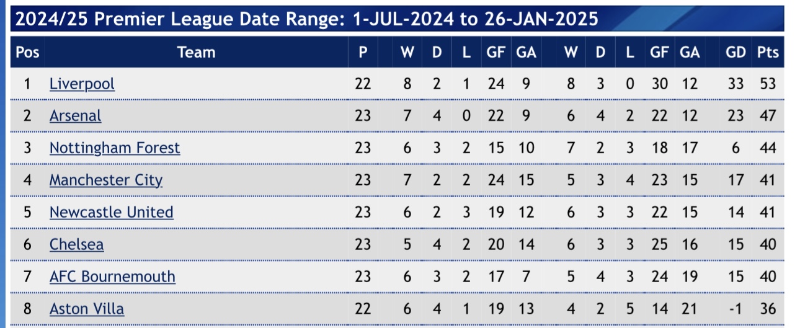Viewport: 800px width, 328px height.
Task: Open the AFC Bournemouth team link
Action: (x=112, y=277)
